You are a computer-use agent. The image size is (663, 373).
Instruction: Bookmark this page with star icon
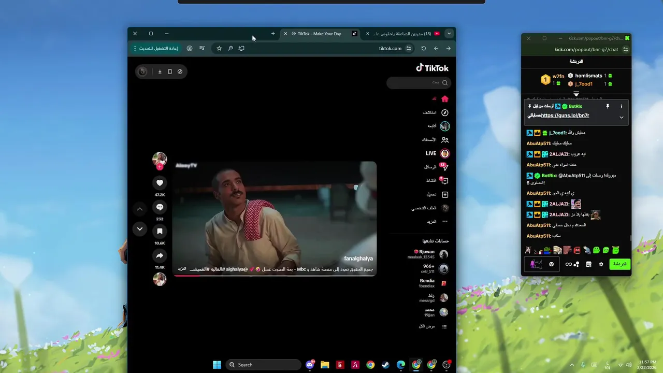(x=219, y=48)
